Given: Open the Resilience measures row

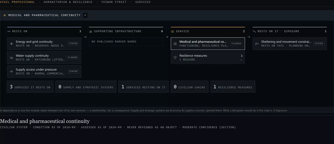Looking at the screenshot, I should click(208, 57).
